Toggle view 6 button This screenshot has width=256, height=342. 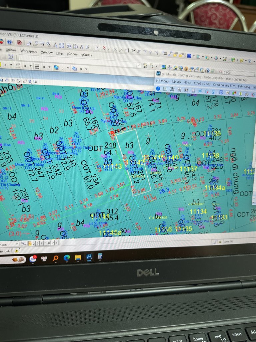click(x=49, y=243)
